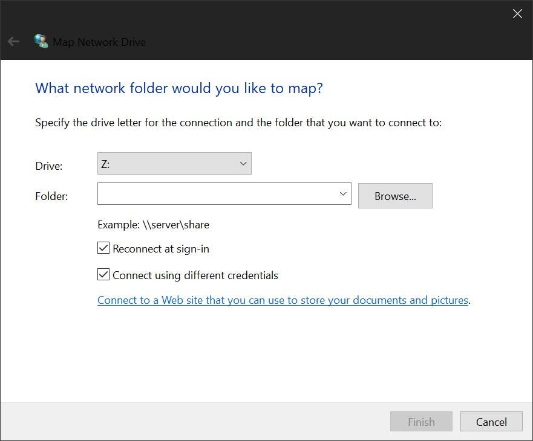Uncheck the Connect using different credentials box

tap(103, 275)
